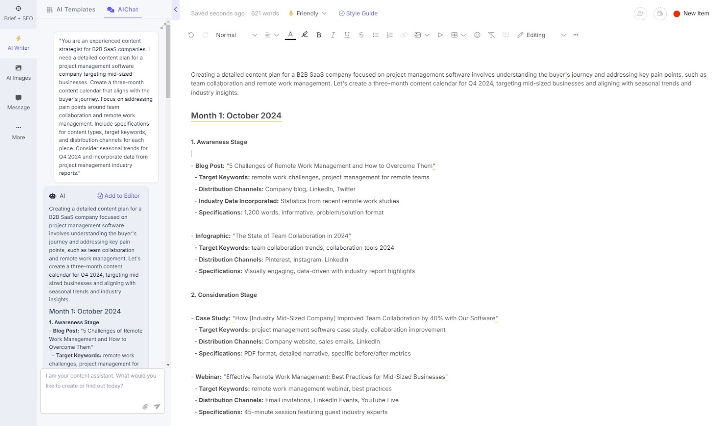The image size is (717, 426).
Task: Open AI Images tool
Action: coord(18,73)
